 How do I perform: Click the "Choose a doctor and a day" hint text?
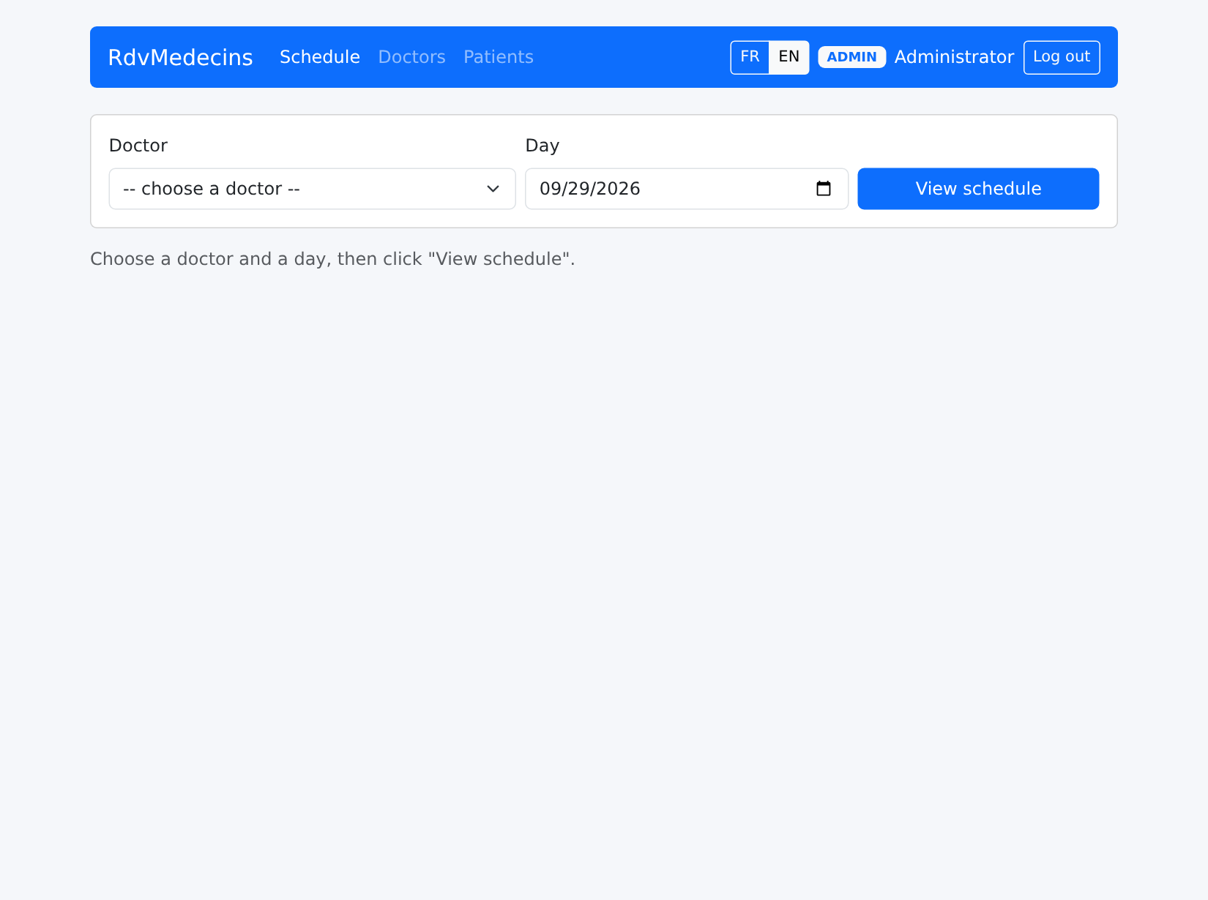pyautogui.click(x=332, y=259)
